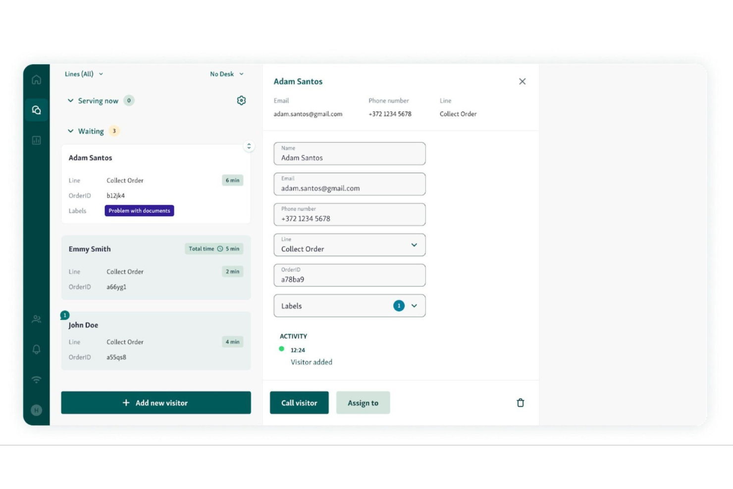Open the Home icon in the sidebar
Viewport: 733px width, 489px height.
(x=36, y=80)
